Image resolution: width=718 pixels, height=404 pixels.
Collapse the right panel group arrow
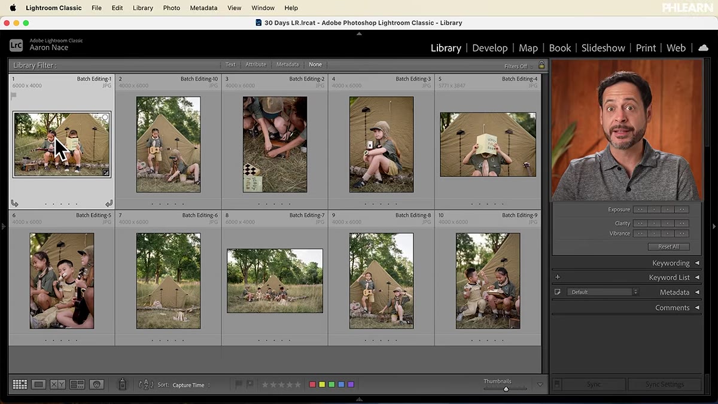tap(714, 226)
